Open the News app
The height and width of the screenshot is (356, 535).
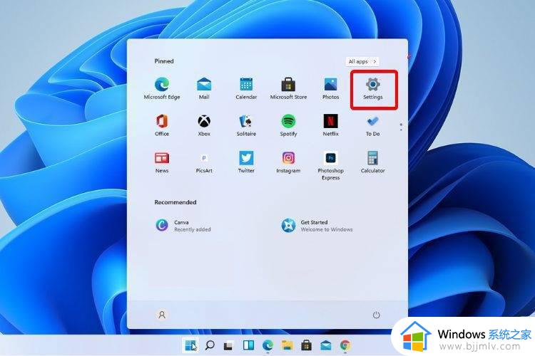(162, 162)
